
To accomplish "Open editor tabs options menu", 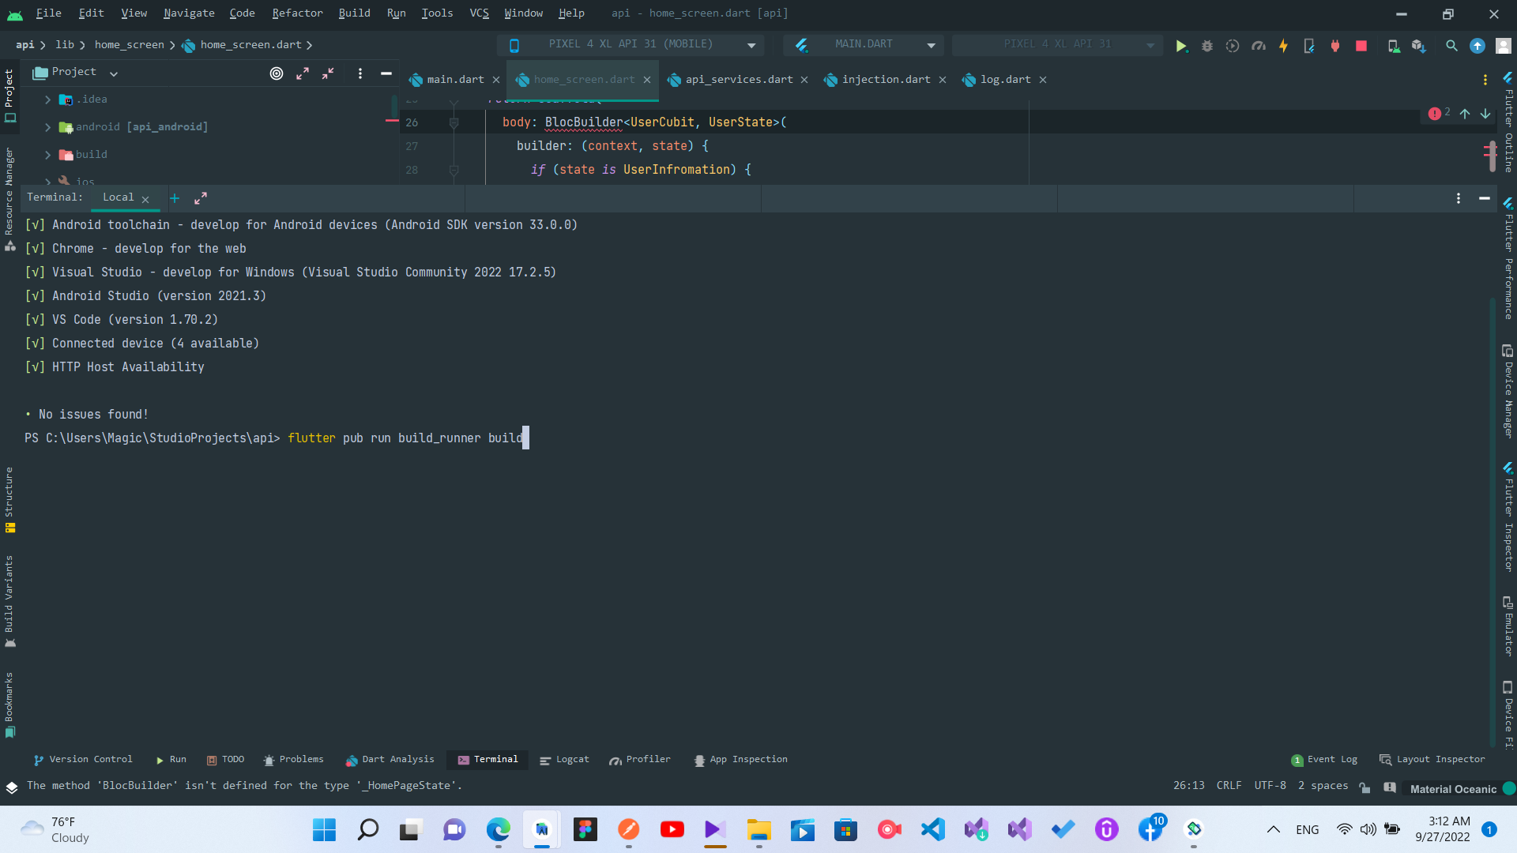I will pos(1485,80).
